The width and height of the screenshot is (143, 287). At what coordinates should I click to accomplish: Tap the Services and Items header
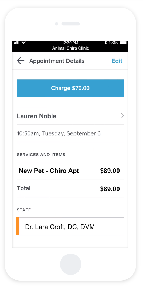point(41,155)
